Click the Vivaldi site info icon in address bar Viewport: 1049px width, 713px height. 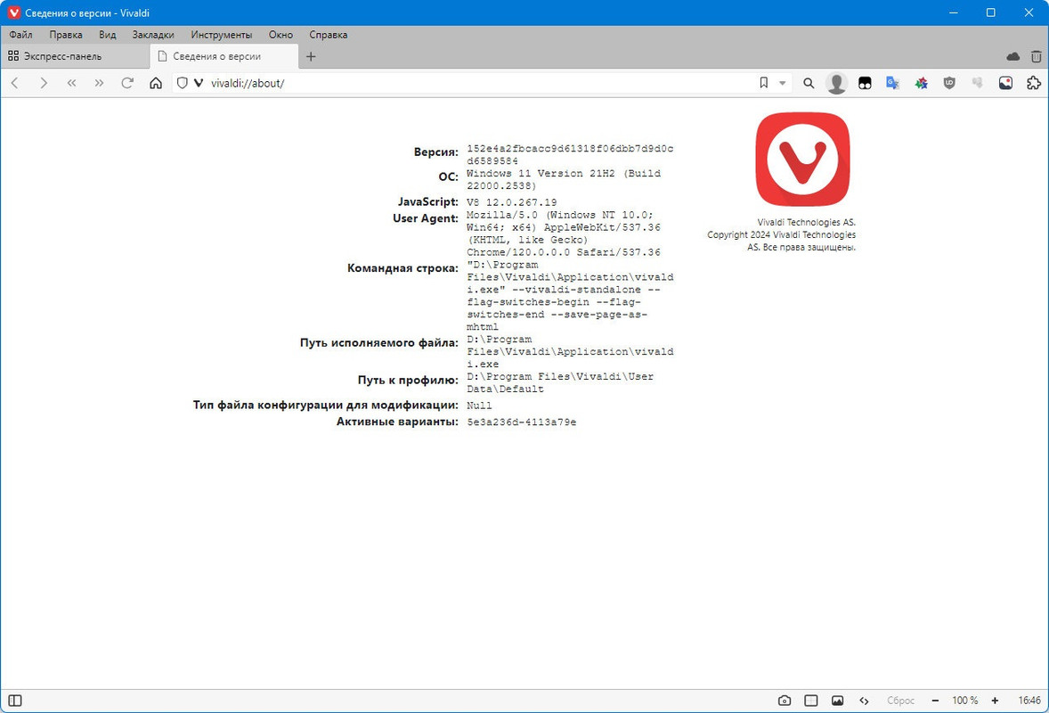point(198,83)
